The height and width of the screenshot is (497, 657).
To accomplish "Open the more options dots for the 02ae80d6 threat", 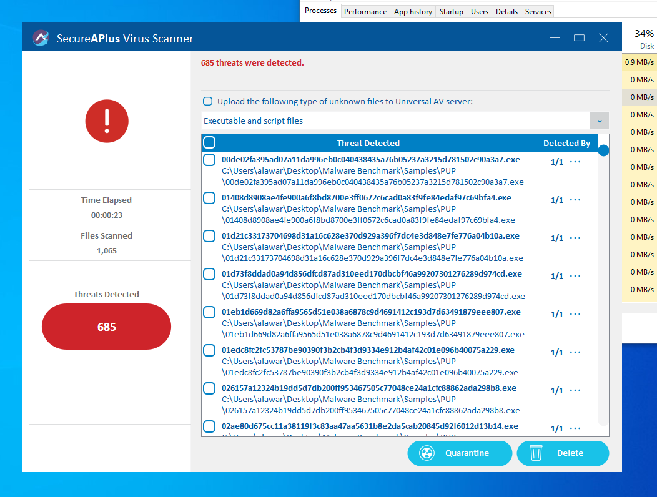I will point(575,428).
